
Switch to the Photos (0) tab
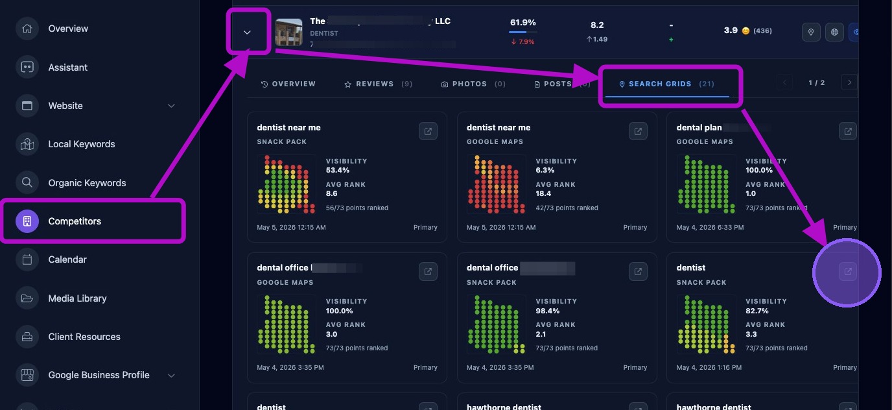tap(473, 84)
